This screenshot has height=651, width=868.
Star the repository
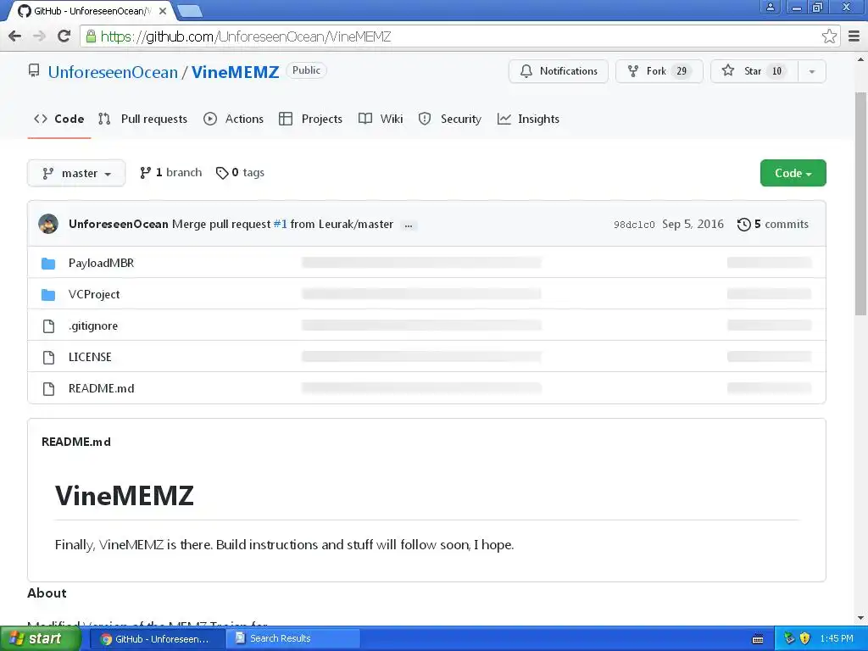(x=754, y=71)
